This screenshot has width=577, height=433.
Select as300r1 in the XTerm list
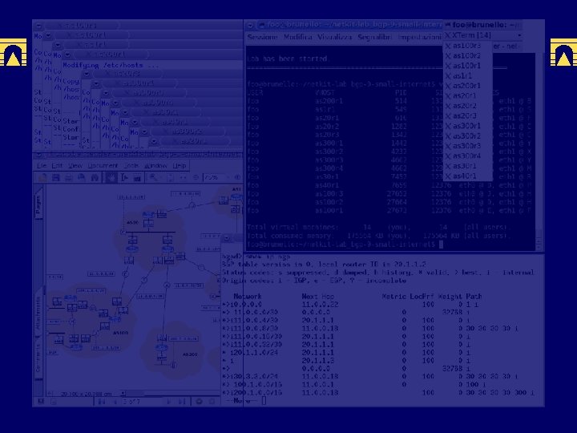467,126
